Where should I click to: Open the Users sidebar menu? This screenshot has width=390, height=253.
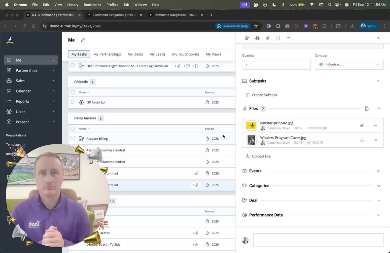tap(31, 112)
